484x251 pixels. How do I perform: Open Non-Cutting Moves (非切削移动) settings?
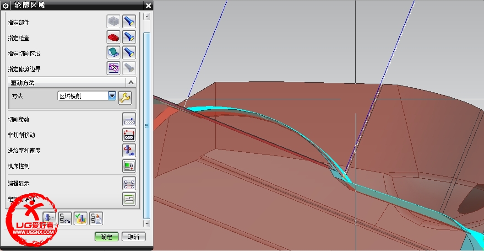(x=129, y=135)
